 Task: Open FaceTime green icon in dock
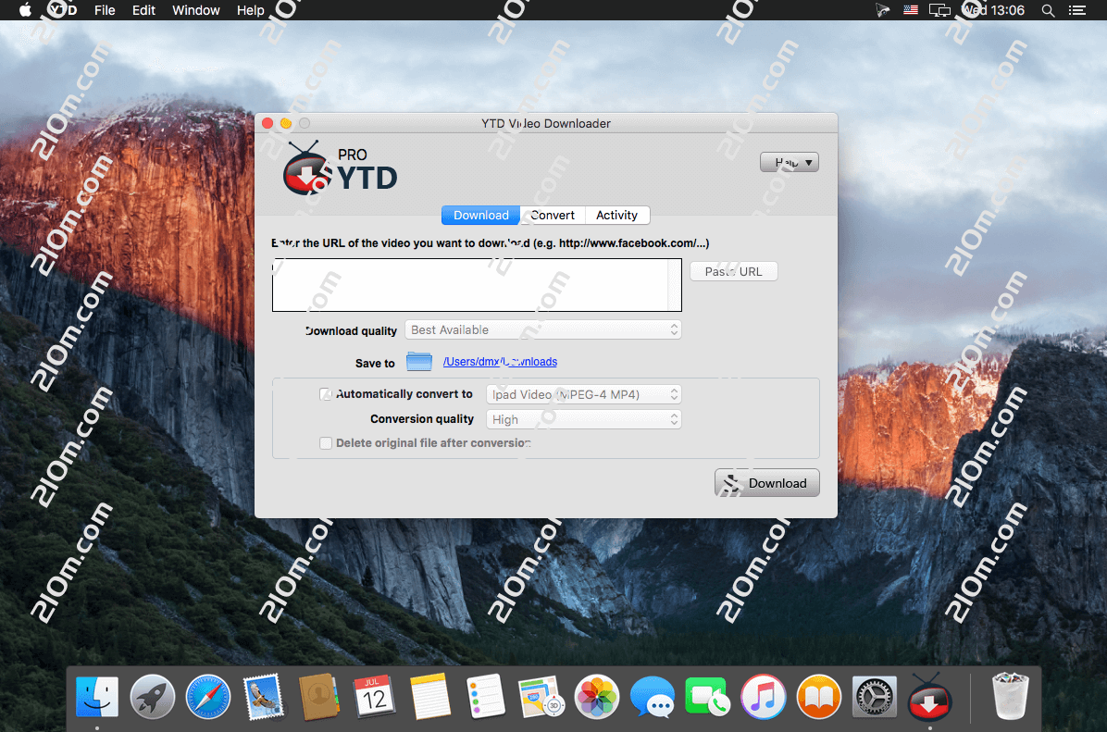pyautogui.click(x=707, y=697)
